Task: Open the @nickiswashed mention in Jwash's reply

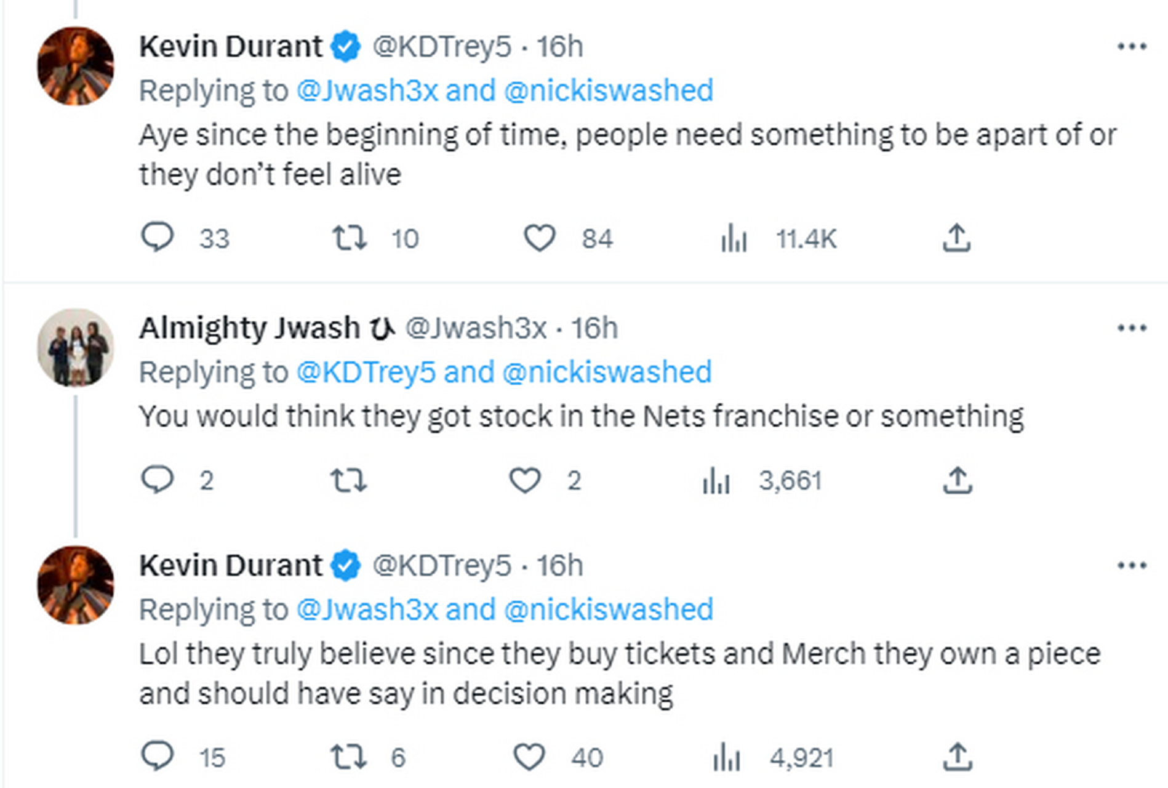Action: 607,372
